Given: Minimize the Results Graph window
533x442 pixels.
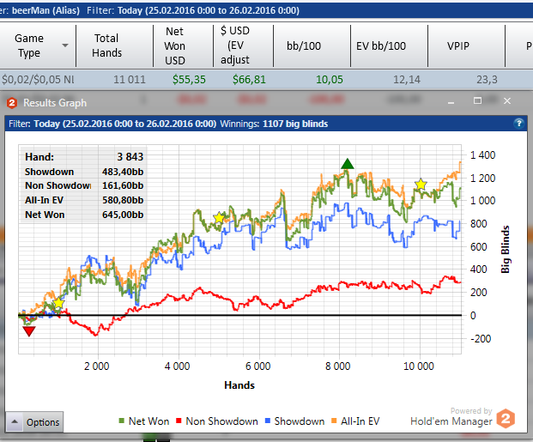Looking at the screenshot, I should point(451,101).
